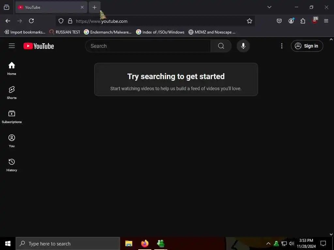Open the notifications action center
334x250 pixels.
click(323, 243)
